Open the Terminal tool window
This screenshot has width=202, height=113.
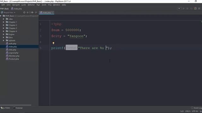click(18, 108)
